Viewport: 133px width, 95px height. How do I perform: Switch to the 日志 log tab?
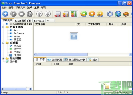point(40,59)
